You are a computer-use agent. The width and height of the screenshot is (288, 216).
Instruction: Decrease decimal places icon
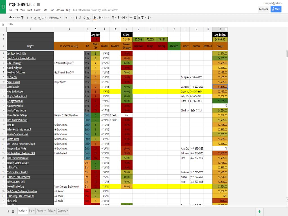35,18
